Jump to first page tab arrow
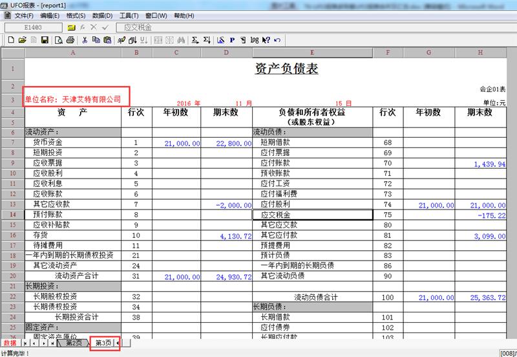Screen dimensions: 517x357 click(25, 343)
